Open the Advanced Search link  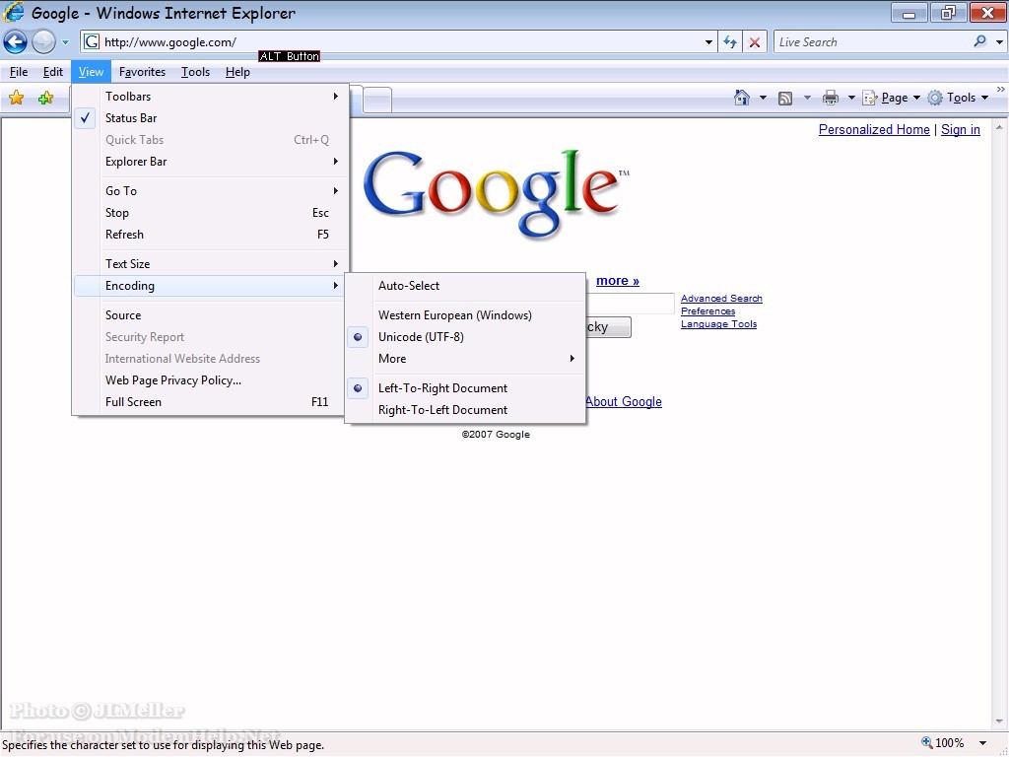721,298
